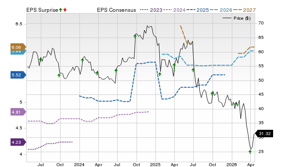The image size is (281, 167).
Task: Click the 6.06 consensus value tag
Action: point(18,47)
